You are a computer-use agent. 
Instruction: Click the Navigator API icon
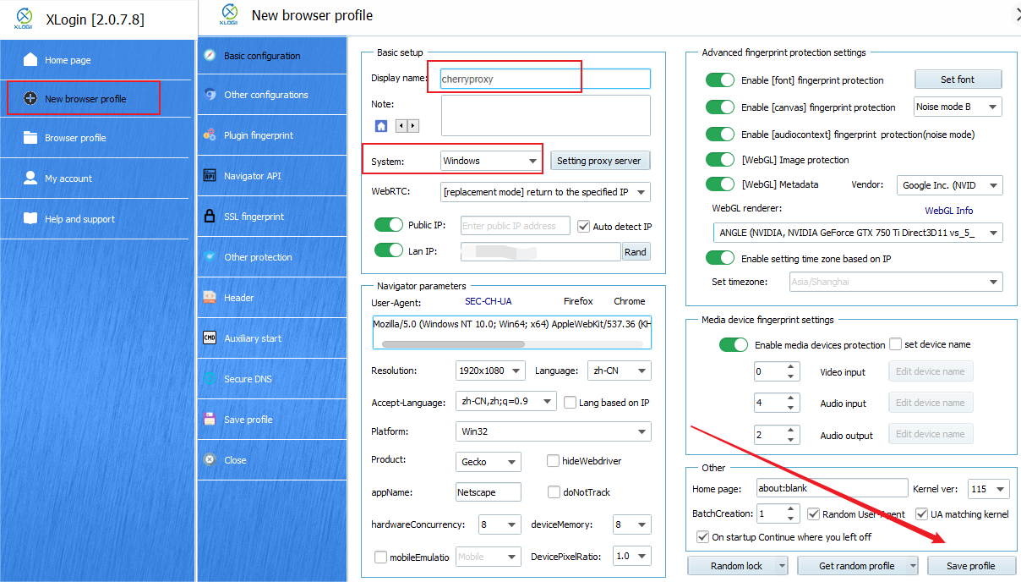210,176
